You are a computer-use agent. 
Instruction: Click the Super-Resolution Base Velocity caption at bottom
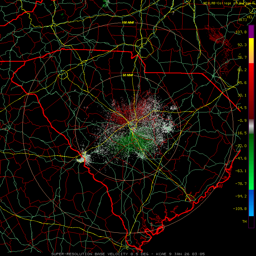tap(128, 254)
